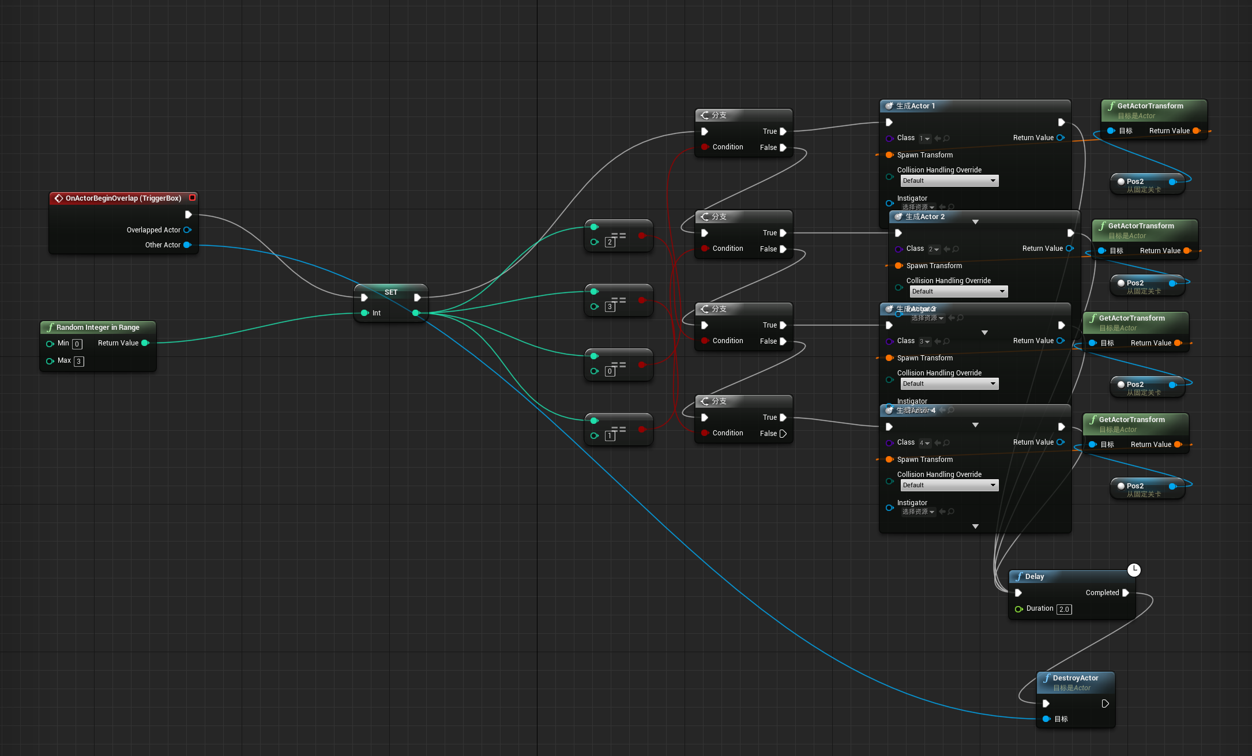1252x756 pixels.
Task: Click the branch arrows icon on the top 分支 node
Action: coord(705,115)
